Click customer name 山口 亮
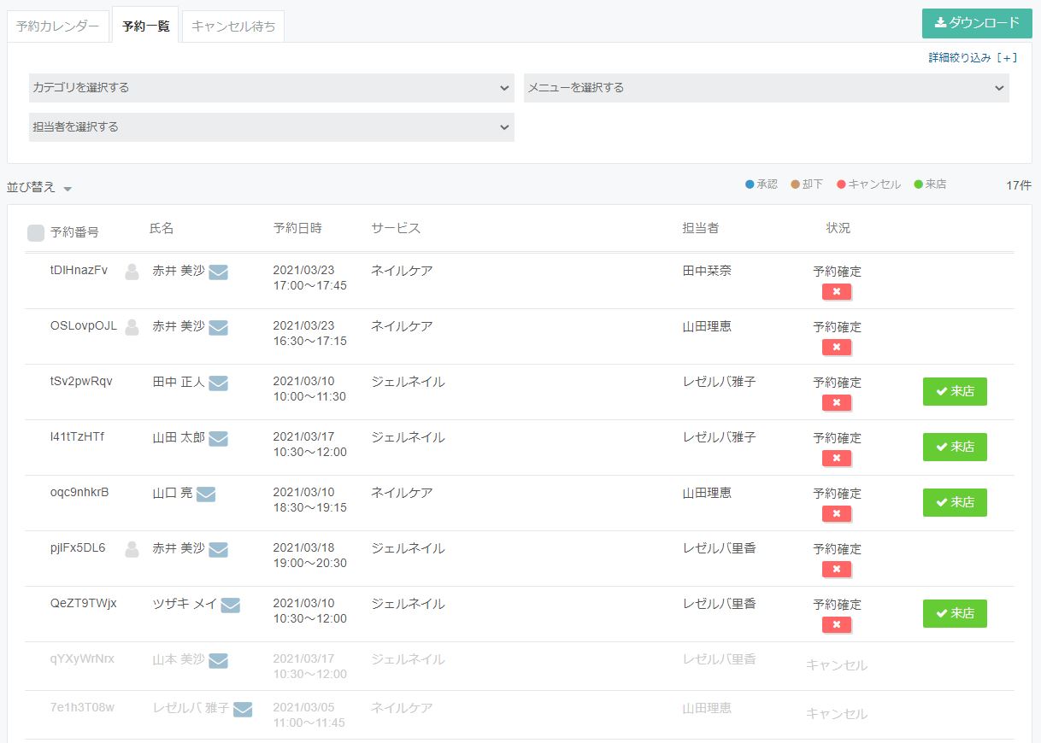The width and height of the screenshot is (1041, 743). (173, 494)
